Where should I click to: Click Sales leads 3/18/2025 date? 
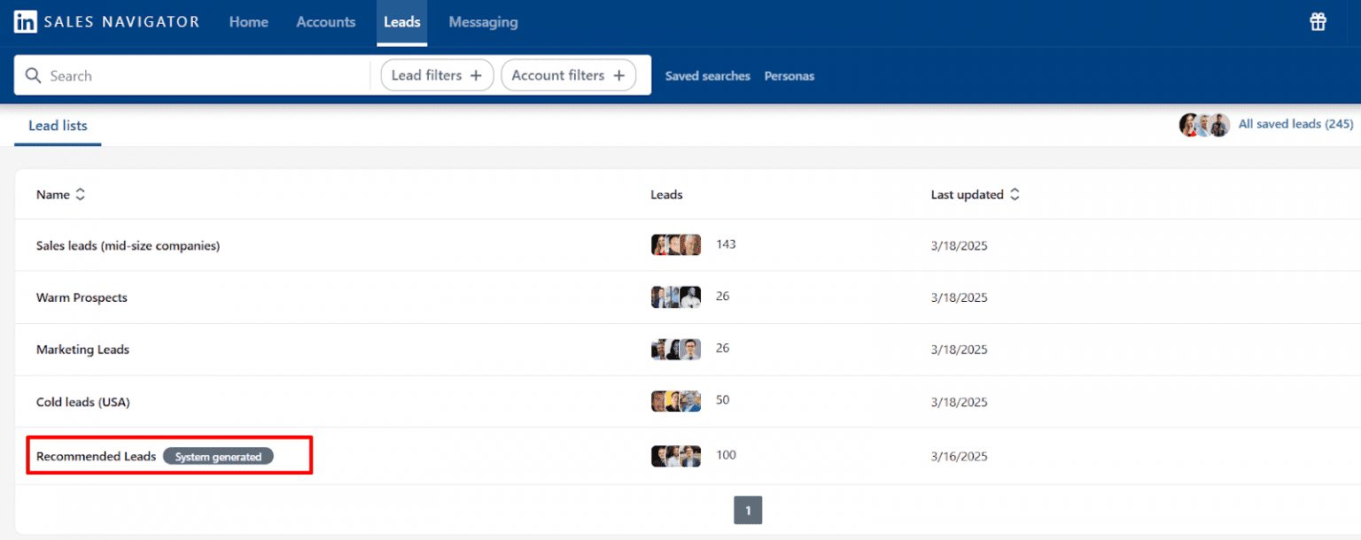[x=959, y=246]
